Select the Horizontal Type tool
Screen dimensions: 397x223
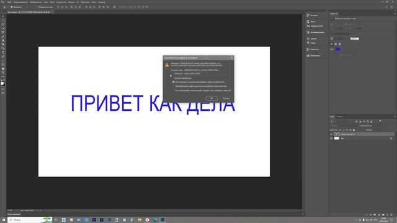tap(3, 53)
